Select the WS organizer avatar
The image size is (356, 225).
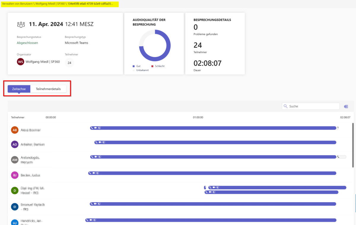click(x=20, y=62)
